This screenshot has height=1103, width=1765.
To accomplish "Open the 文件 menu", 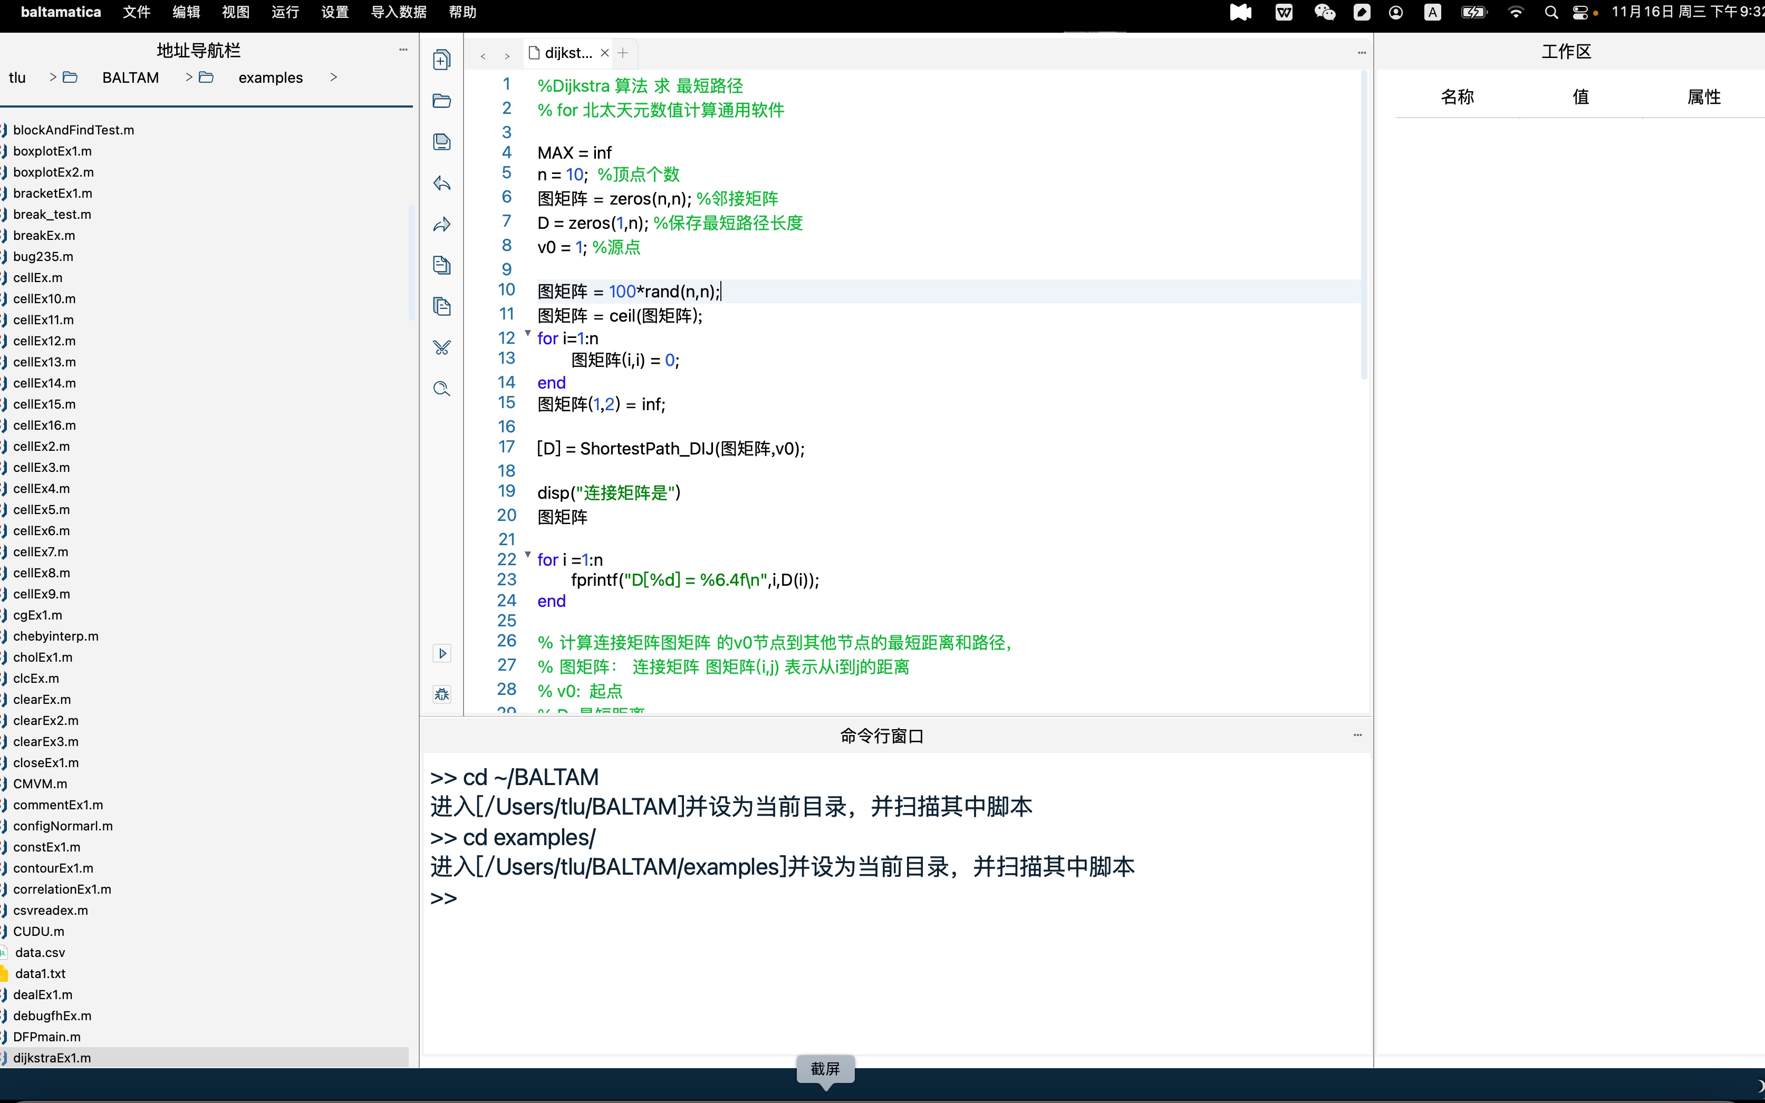I will point(137,12).
